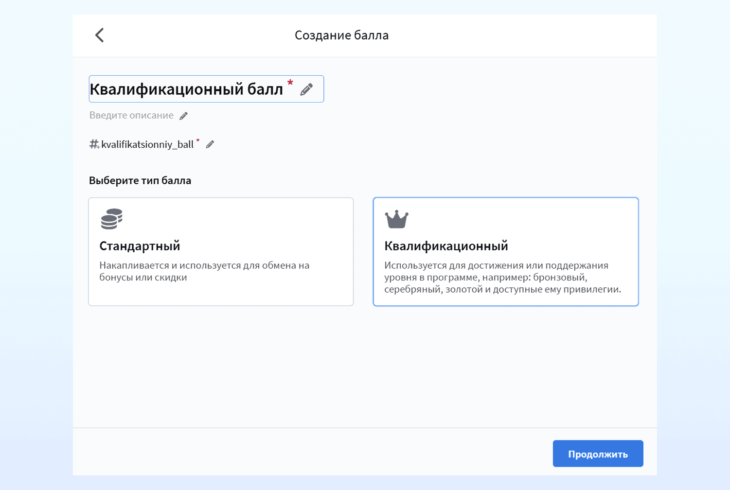
Task: Click the Продолжить button
Action: coord(598,454)
